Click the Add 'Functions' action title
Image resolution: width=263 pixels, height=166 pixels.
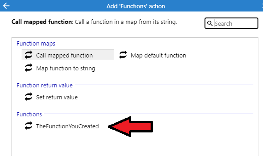click(x=136, y=6)
